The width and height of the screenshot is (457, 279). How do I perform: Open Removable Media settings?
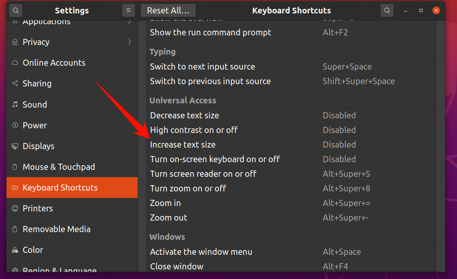point(72,229)
